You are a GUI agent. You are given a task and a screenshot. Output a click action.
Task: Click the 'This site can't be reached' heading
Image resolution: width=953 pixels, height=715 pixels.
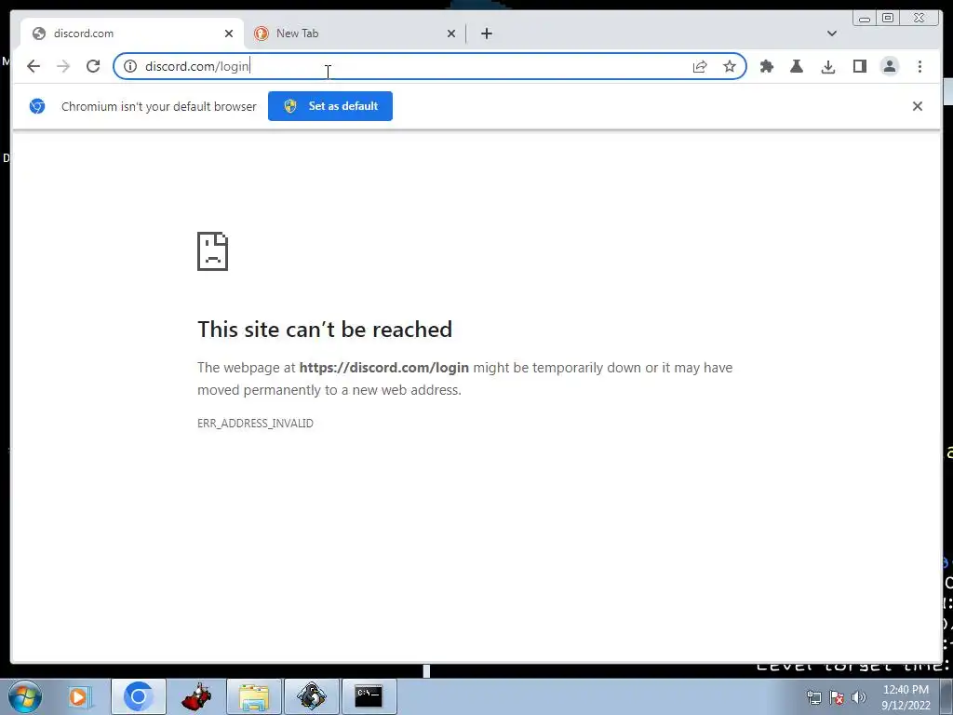tap(325, 329)
